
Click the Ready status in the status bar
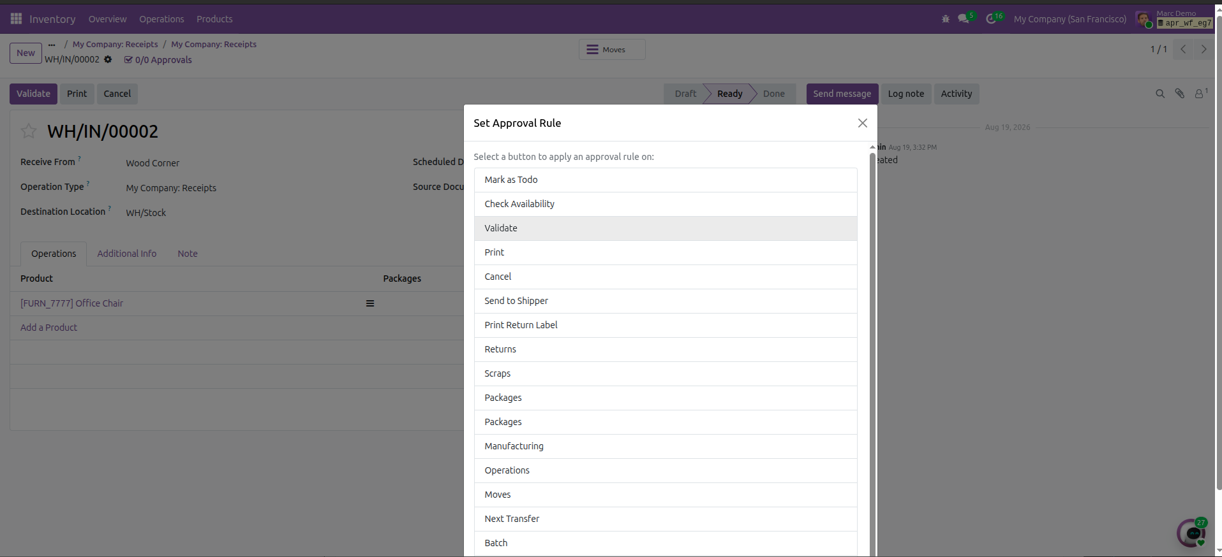coord(729,94)
